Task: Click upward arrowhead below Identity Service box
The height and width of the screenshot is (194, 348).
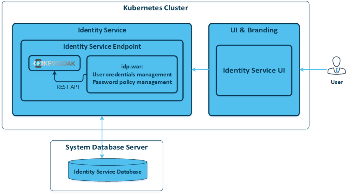Action: tap(102, 118)
